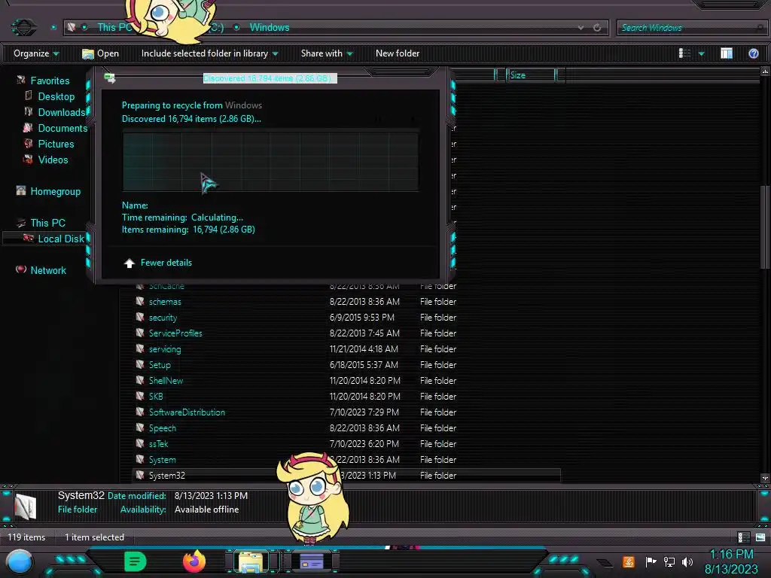Viewport: 771px width, 578px height.
Task: Select the security folder
Action: tap(163, 317)
